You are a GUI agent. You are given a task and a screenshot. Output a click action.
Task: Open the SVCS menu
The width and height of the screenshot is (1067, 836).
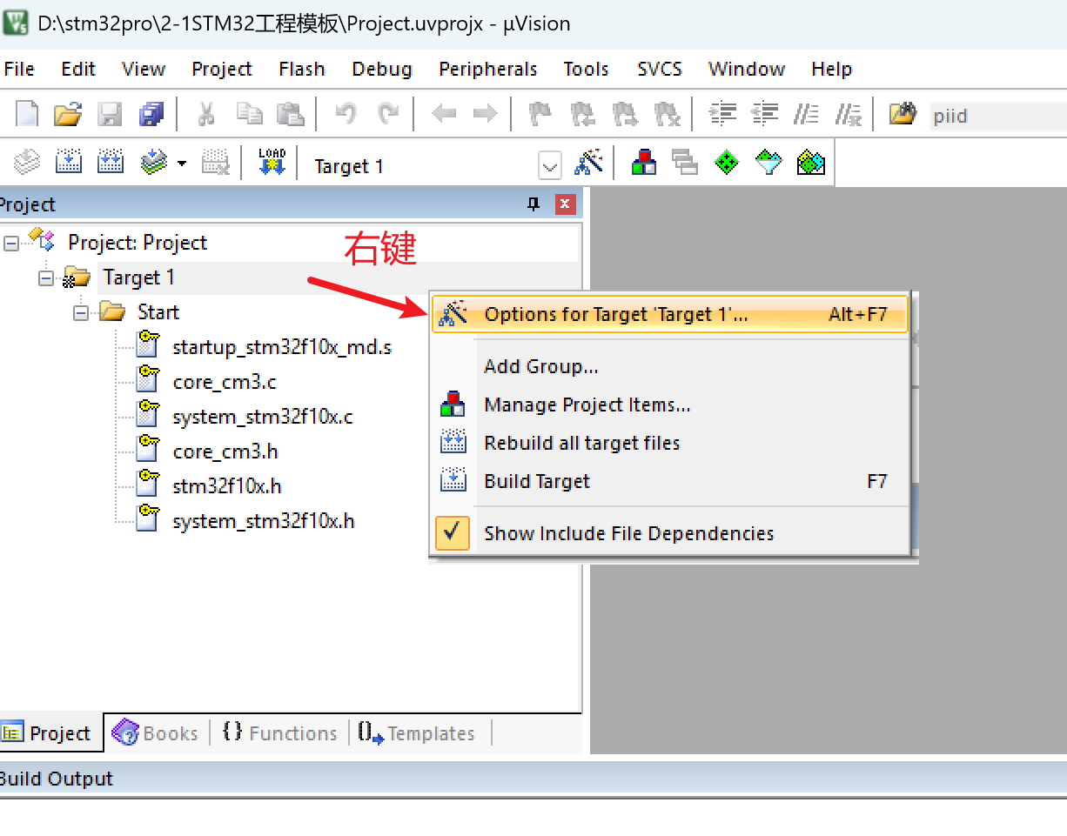coord(660,69)
